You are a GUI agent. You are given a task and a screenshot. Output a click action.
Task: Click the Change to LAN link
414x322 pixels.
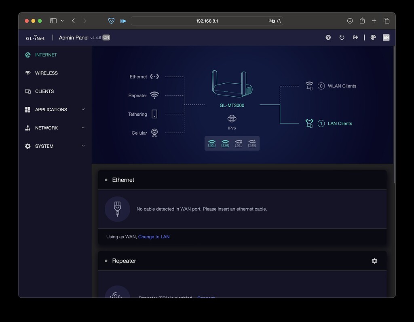point(154,237)
